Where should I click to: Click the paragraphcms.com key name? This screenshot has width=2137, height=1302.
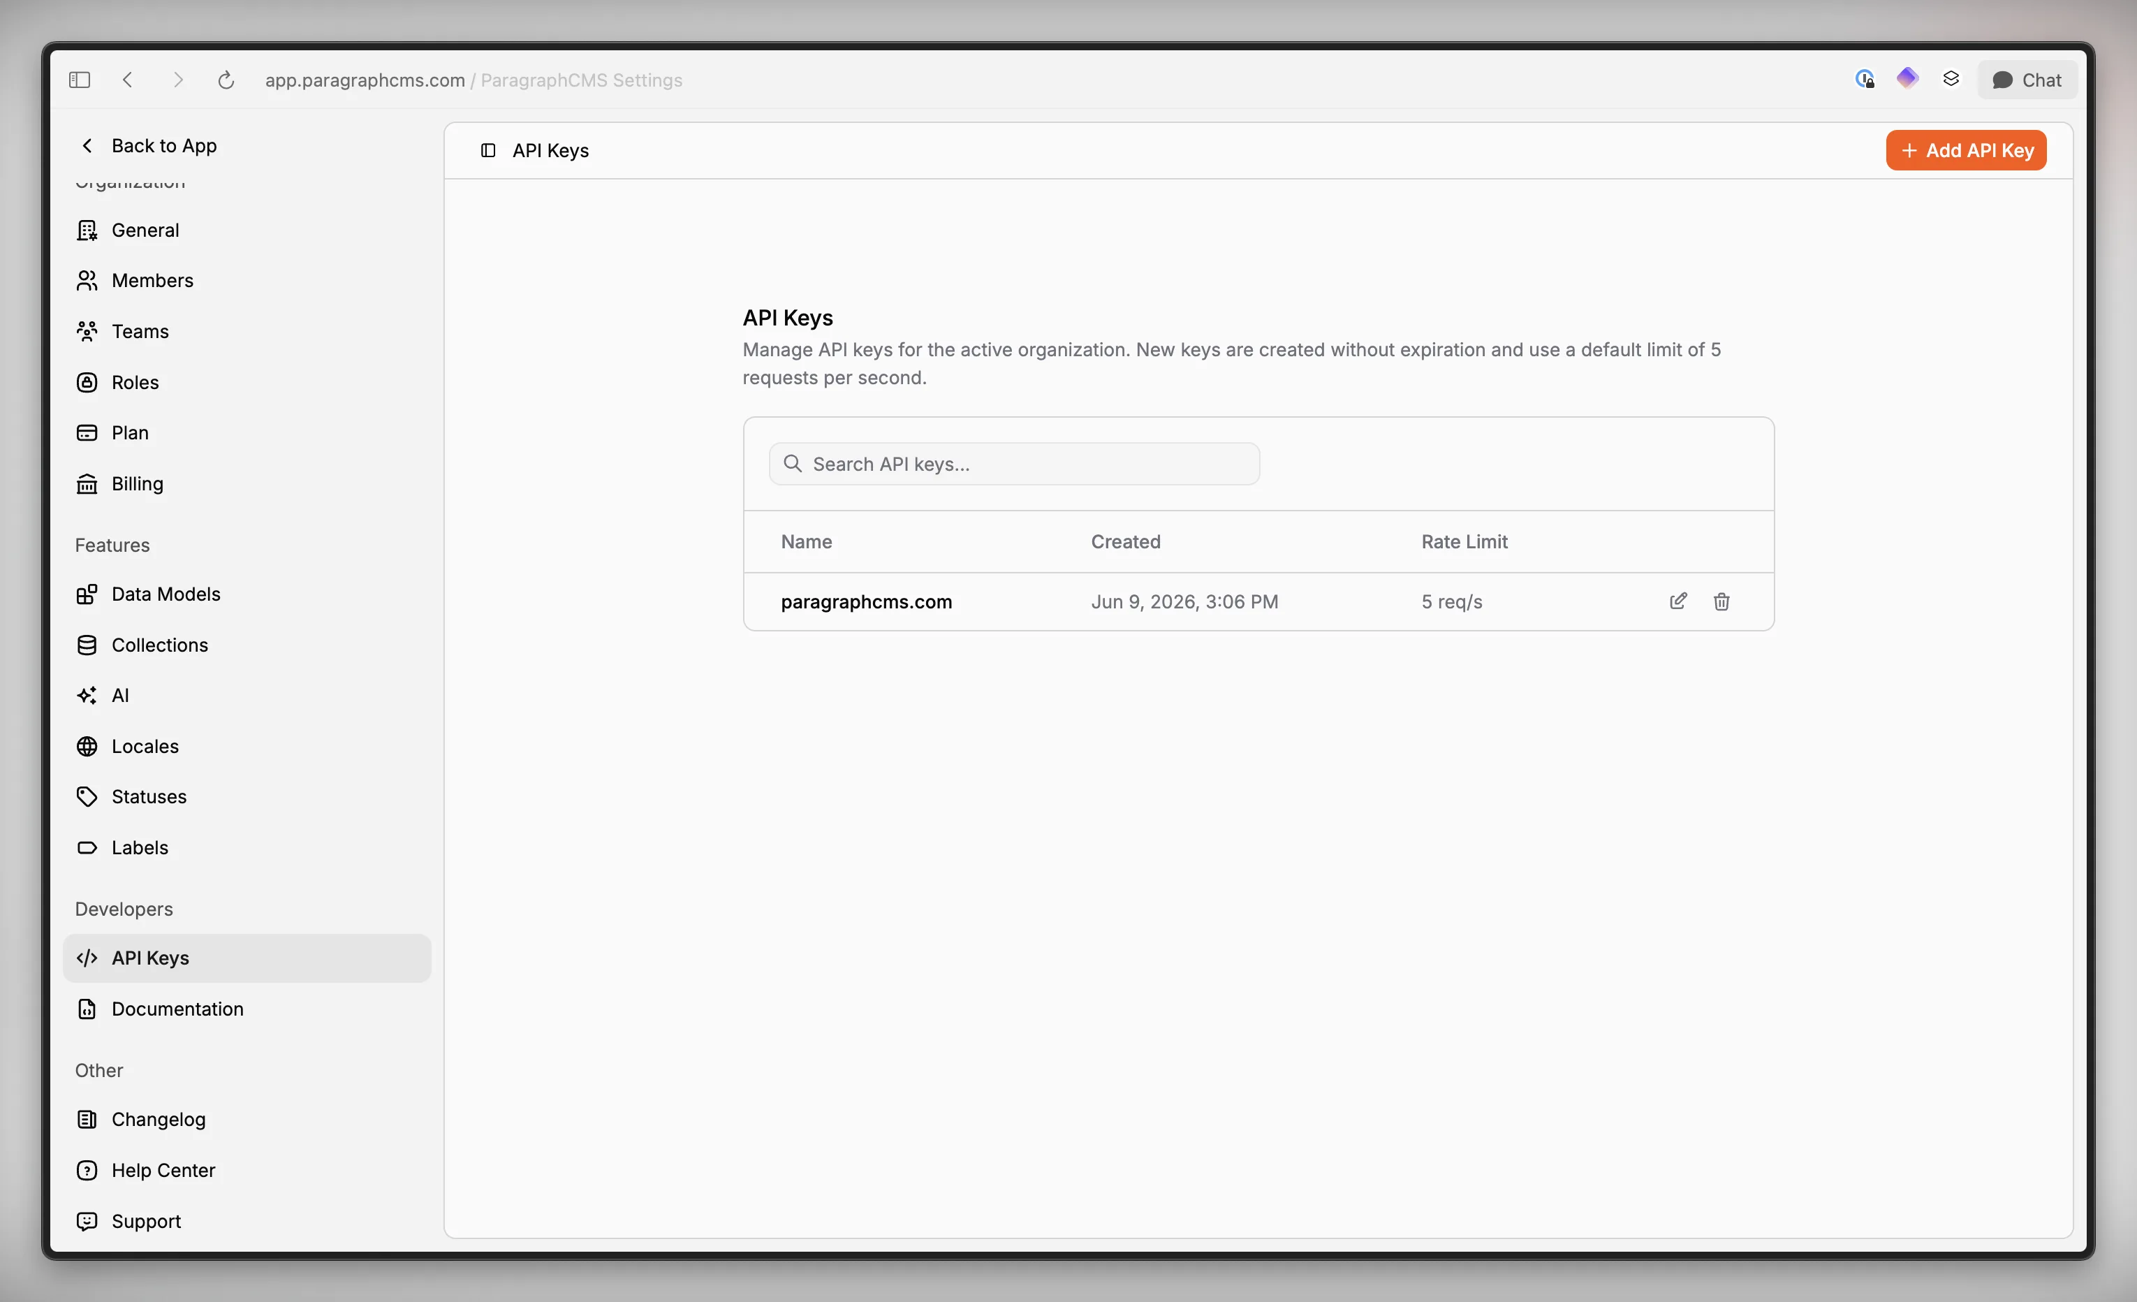(x=867, y=602)
